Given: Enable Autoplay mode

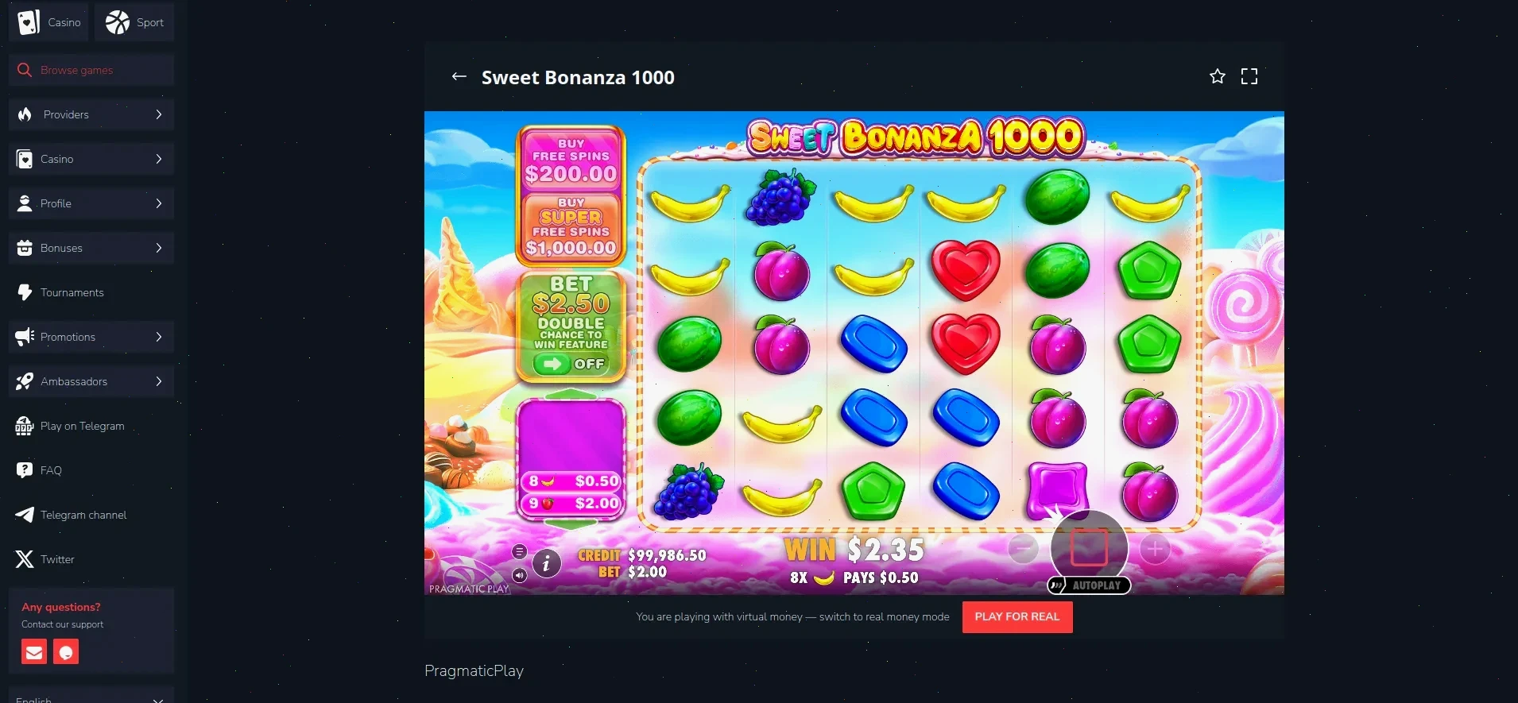Looking at the screenshot, I should (x=1089, y=585).
